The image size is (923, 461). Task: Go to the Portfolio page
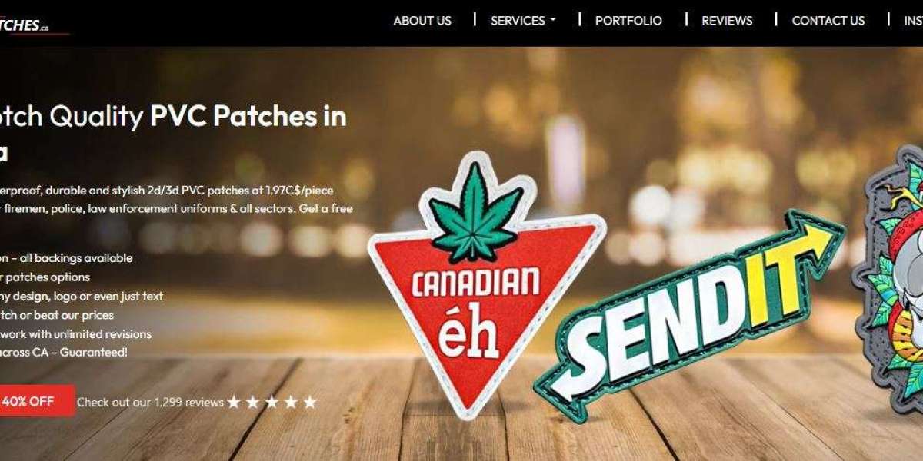click(x=628, y=21)
